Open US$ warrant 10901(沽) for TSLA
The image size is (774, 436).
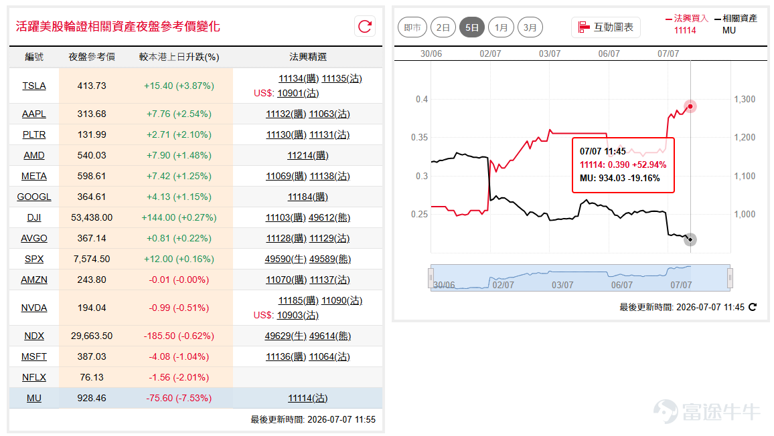298,93
